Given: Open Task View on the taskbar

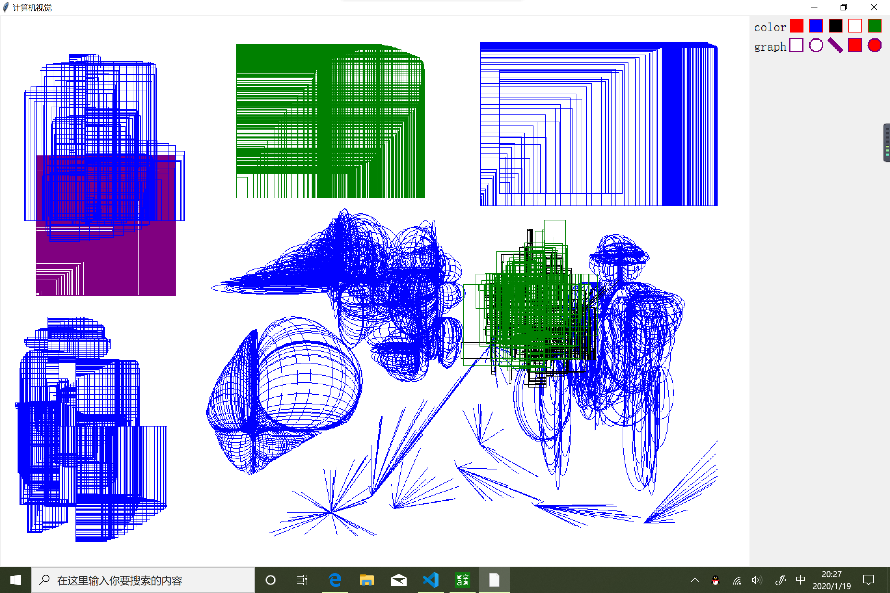Looking at the screenshot, I should pos(302,580).
